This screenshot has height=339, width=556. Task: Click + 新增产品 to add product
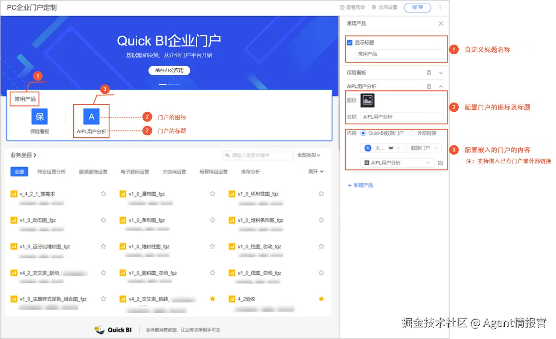pyautogui.click(x=360, y=185)
